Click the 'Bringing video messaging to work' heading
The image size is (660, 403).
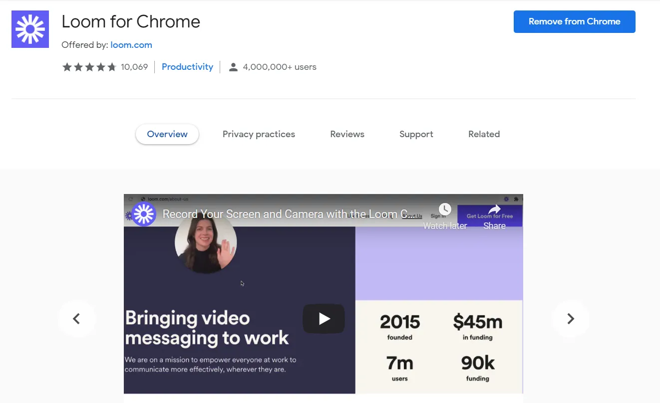(x=207, y=328)
